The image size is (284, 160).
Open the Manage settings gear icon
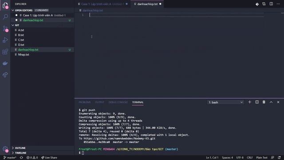tap(5, 149)
